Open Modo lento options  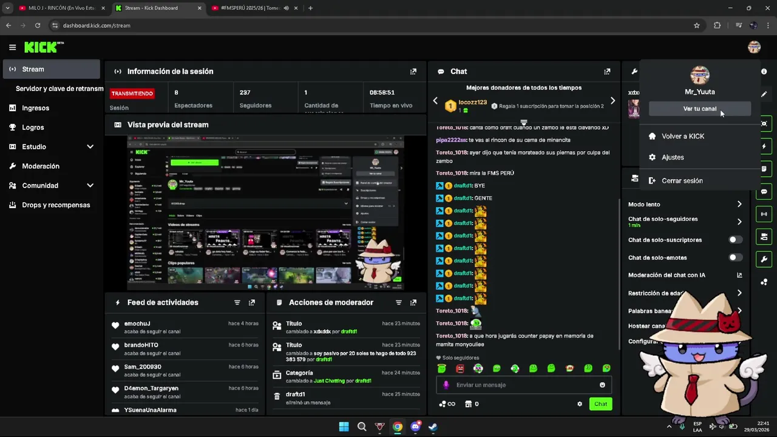[x=685, y=205]
